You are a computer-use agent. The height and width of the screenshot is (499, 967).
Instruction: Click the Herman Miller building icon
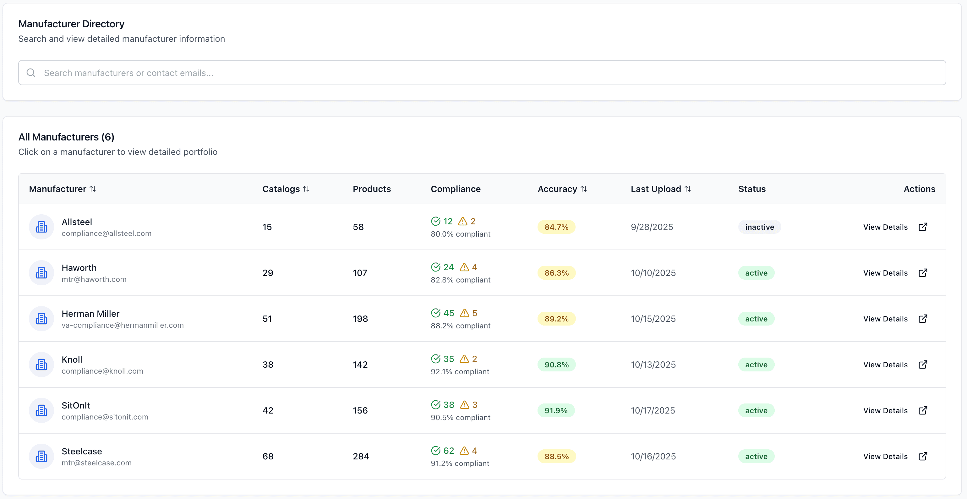point(41,318)
